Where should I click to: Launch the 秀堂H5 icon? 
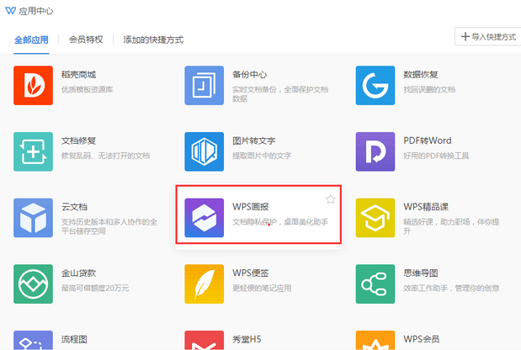click(204, 340)
